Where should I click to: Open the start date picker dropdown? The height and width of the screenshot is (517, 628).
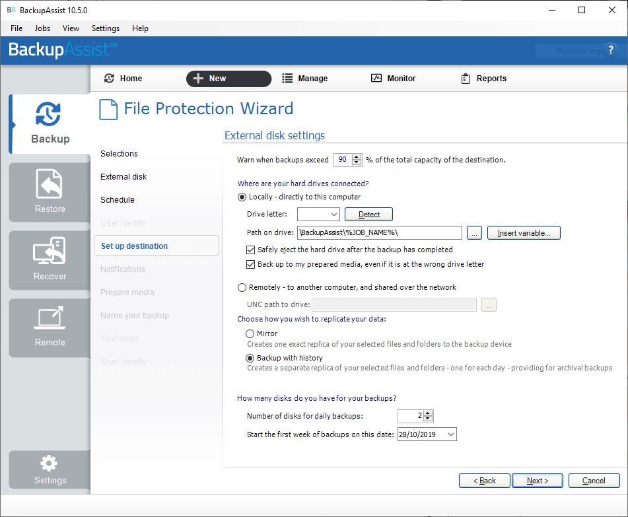pos(451,434)
